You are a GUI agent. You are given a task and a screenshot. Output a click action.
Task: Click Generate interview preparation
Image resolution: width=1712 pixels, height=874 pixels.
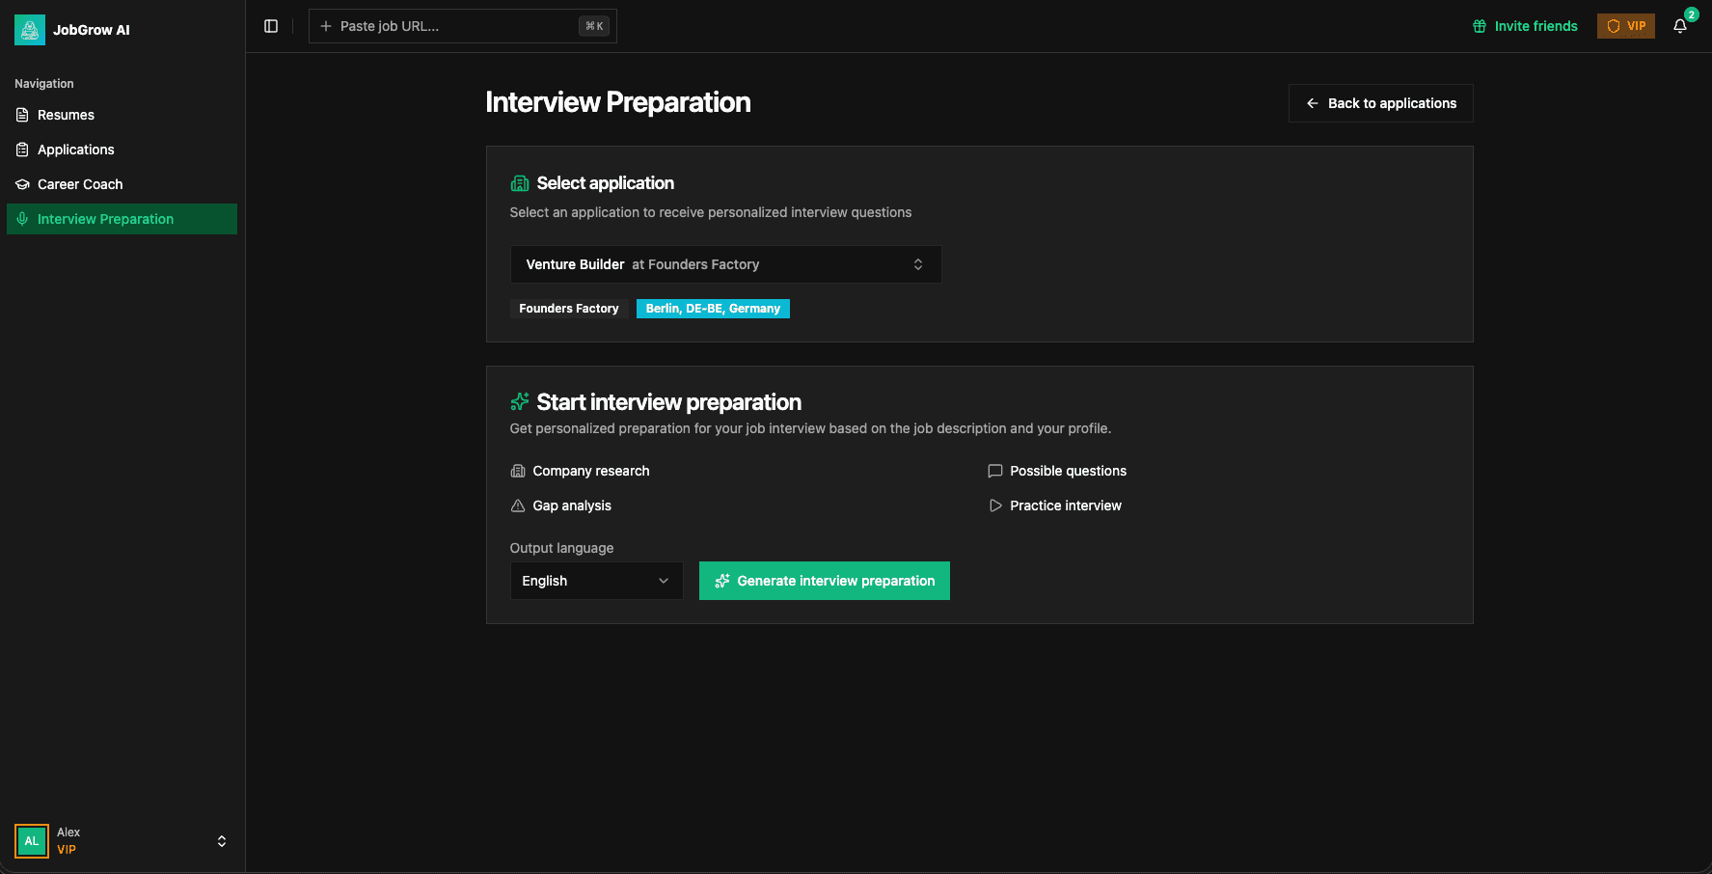[824, 581]
